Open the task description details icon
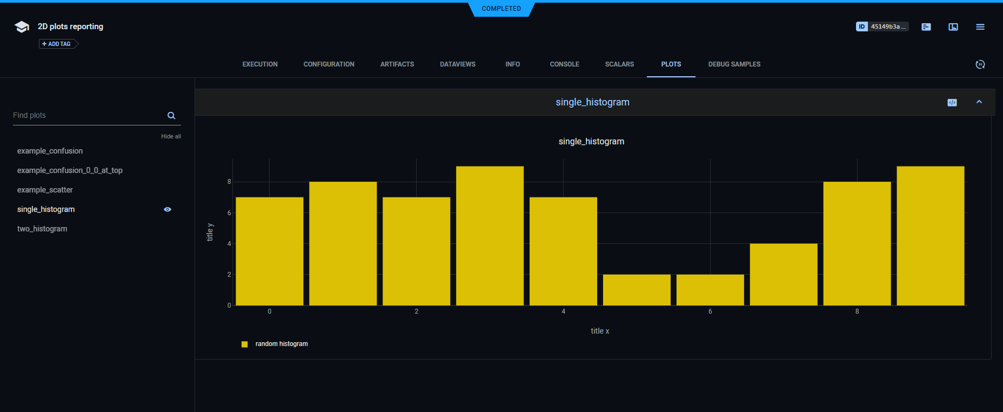This screenshot has width=1003, height=412. 926,27
